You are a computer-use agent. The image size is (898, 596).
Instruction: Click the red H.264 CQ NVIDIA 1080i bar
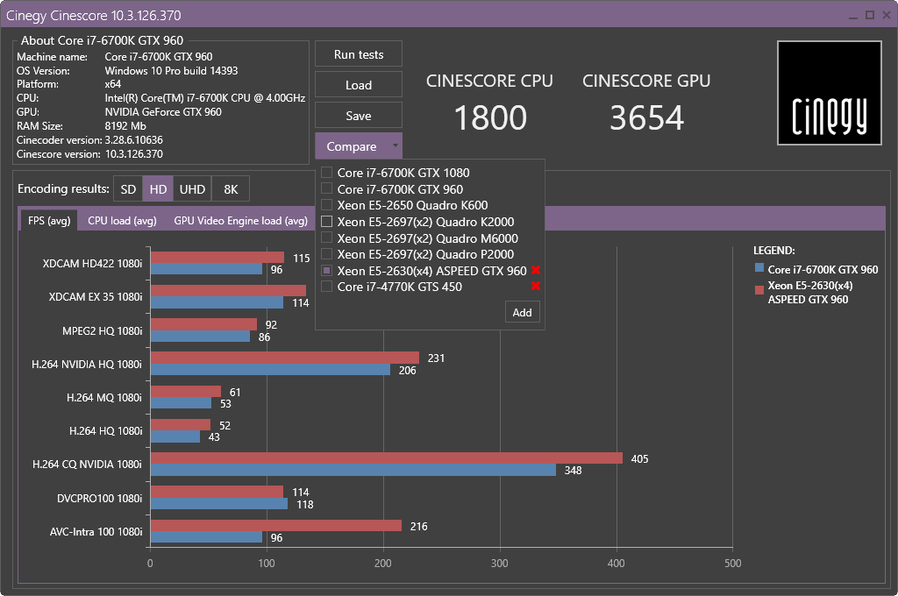[x=387, y=458]
